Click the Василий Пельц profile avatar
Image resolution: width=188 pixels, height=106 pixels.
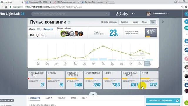point(148,14)
